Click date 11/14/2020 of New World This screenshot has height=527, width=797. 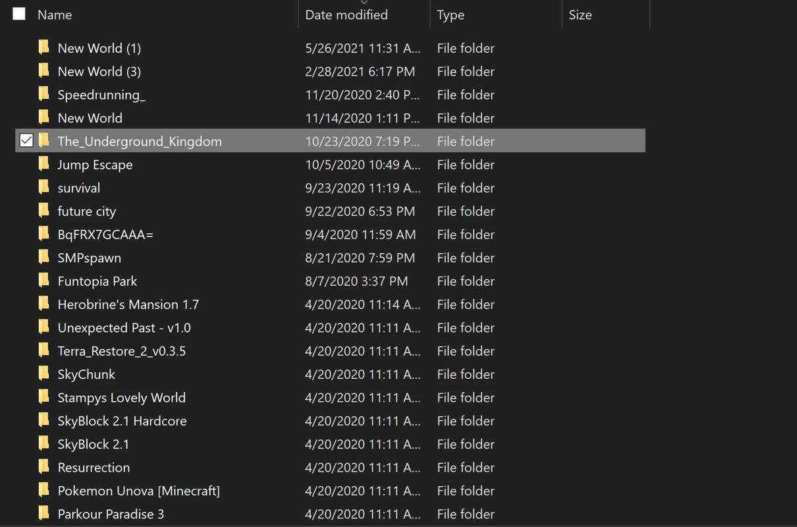[x=363, y=118]
